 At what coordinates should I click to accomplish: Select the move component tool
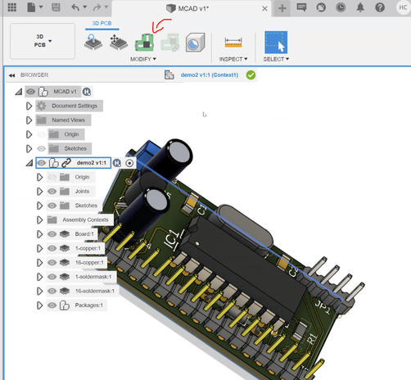119,42
